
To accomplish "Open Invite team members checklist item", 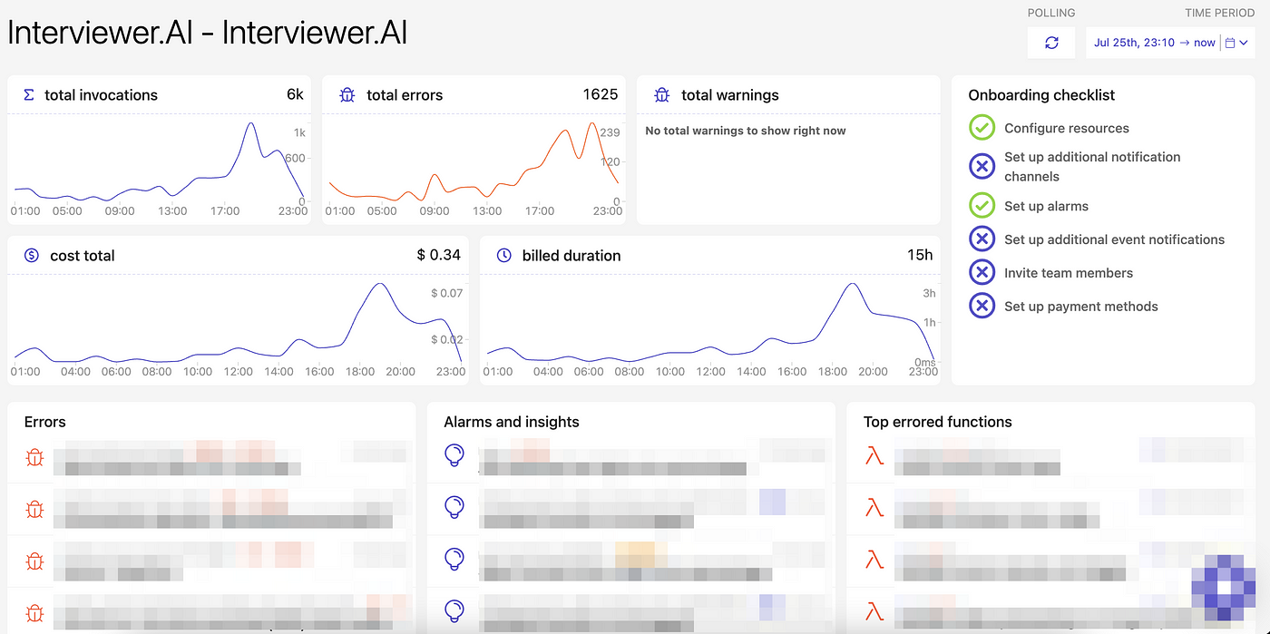I will click(1069, 273).
